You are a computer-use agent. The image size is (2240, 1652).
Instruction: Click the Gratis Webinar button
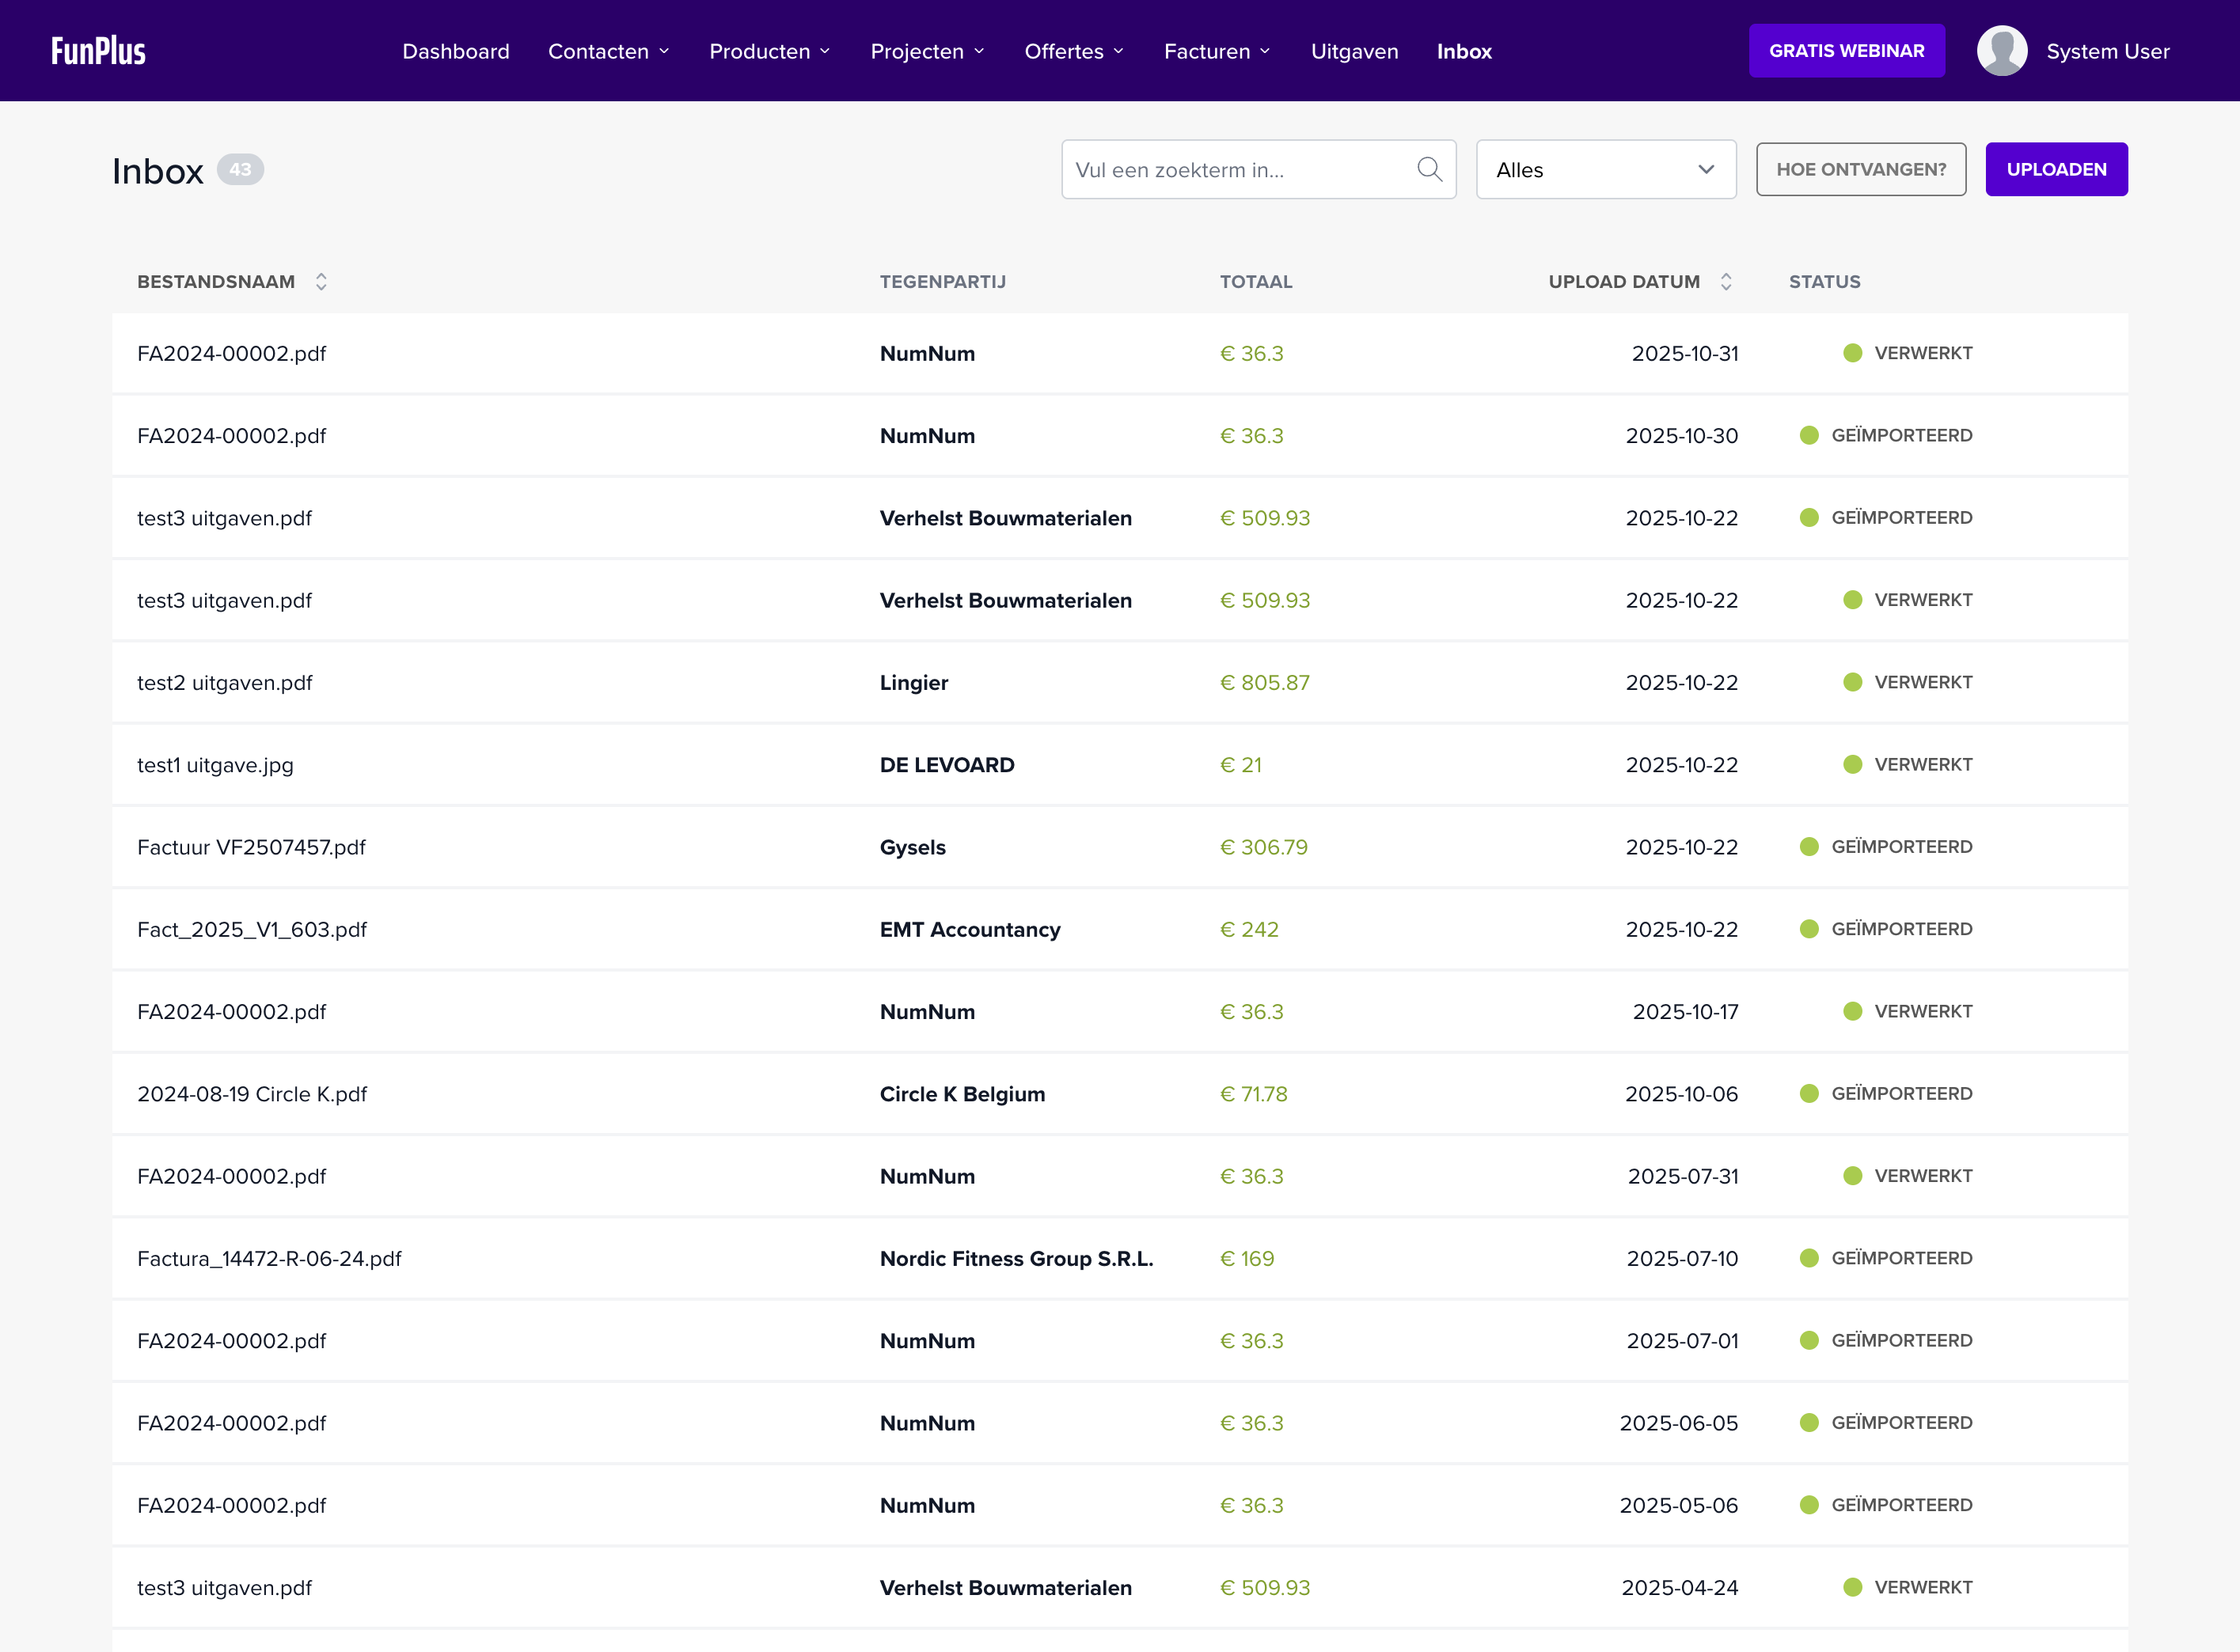point(1846,51)
